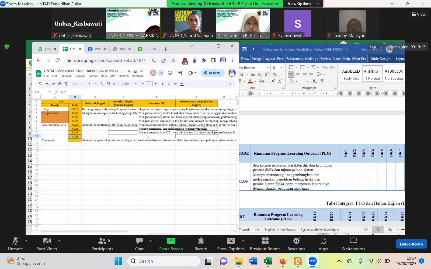Click the Leave Room button
Viewport: 431px width, 269px height.
(411, 244)
